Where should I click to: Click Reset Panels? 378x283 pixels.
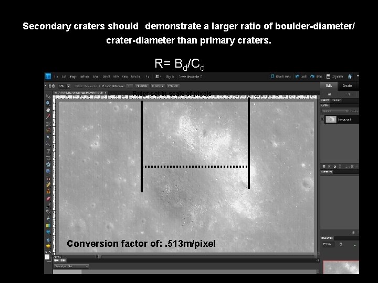280,77
